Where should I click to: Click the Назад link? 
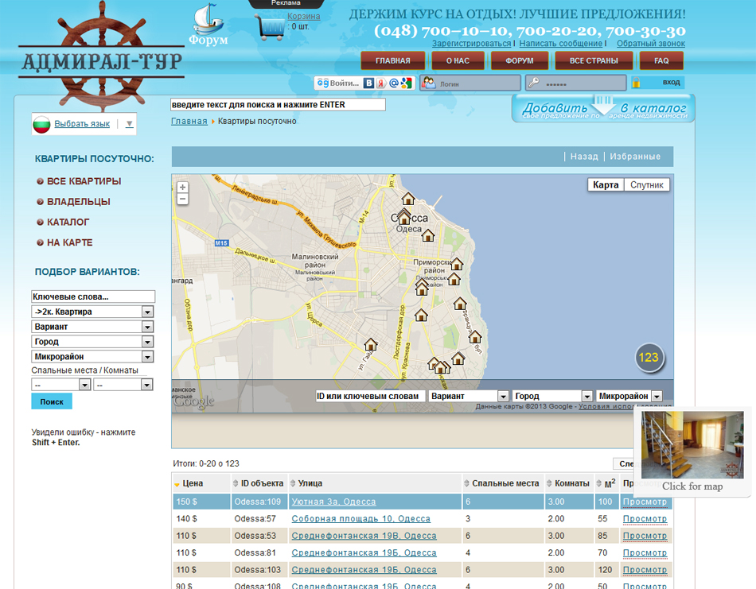pos(584,157)
